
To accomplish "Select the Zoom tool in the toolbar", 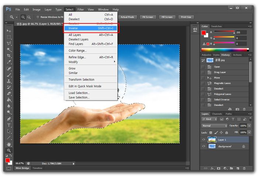I will pyautogui.click(x=9, y=150).
